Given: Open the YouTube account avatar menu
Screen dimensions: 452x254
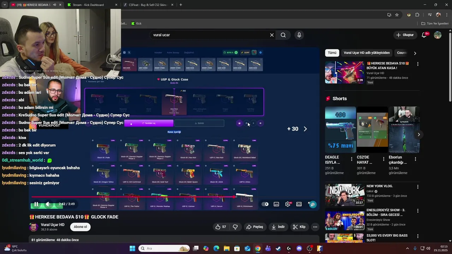Looking at the screenshot, I should click(438, 35).
